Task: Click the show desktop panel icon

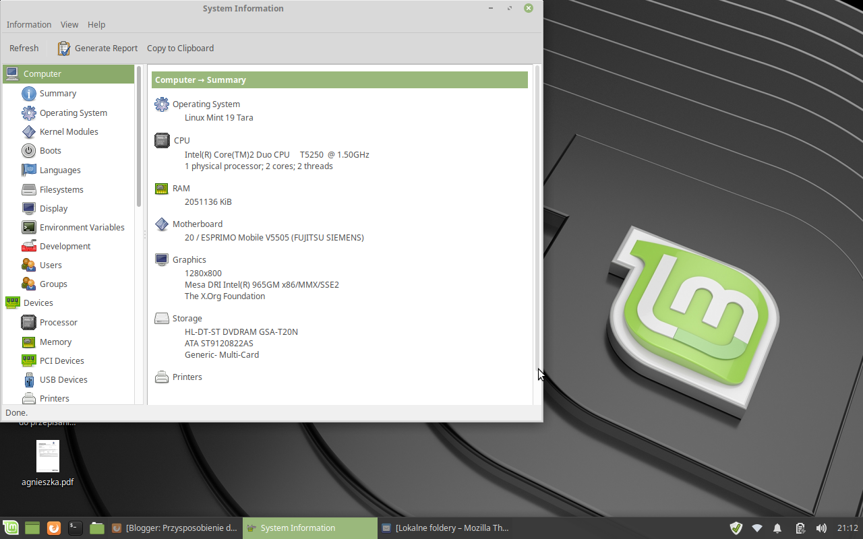Action: (32, 528)
